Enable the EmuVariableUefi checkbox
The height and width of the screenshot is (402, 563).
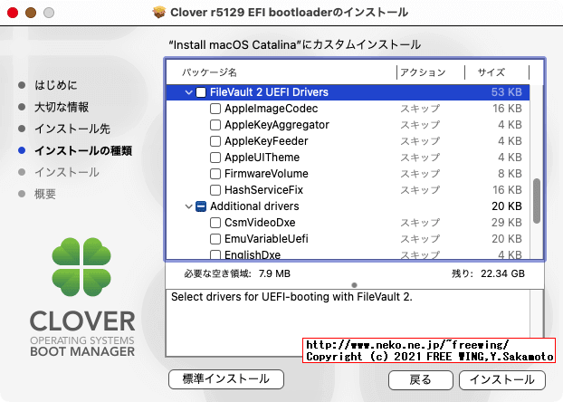coord(215,239)
